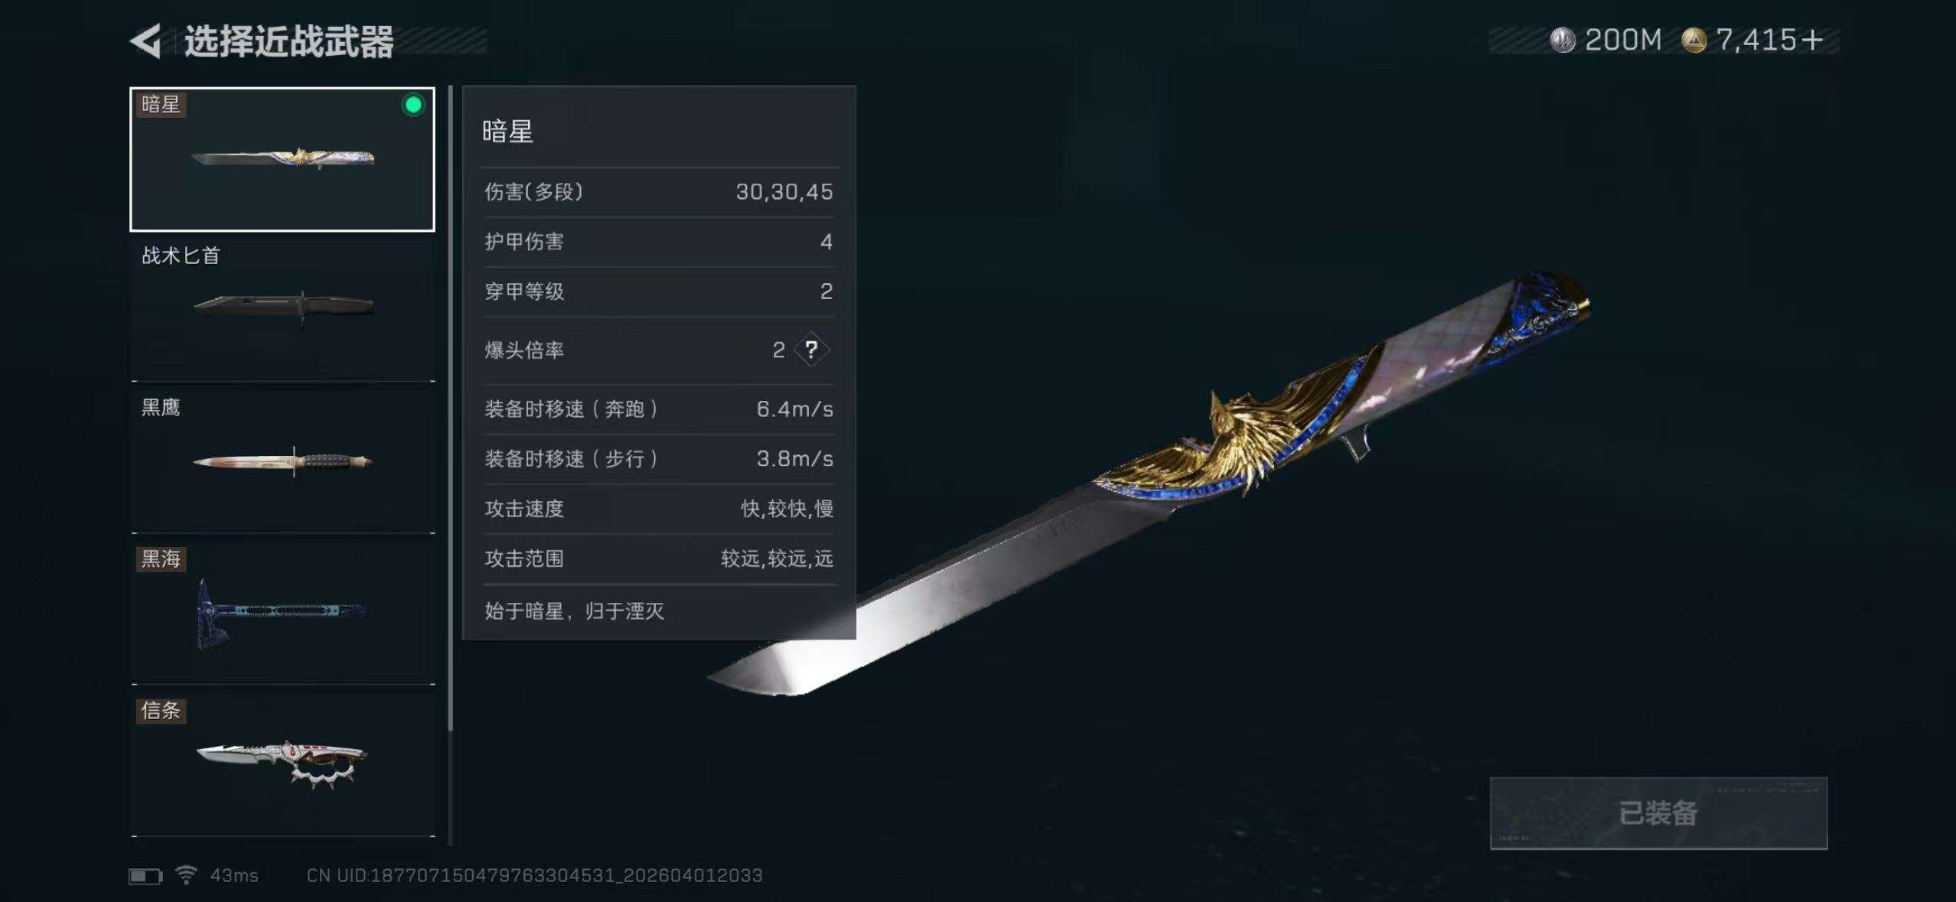Image resolution: width=1956 pixels, height=902 pixels.
Task: Tap the gold triangle currency icon
Action: click(1694, 40)
